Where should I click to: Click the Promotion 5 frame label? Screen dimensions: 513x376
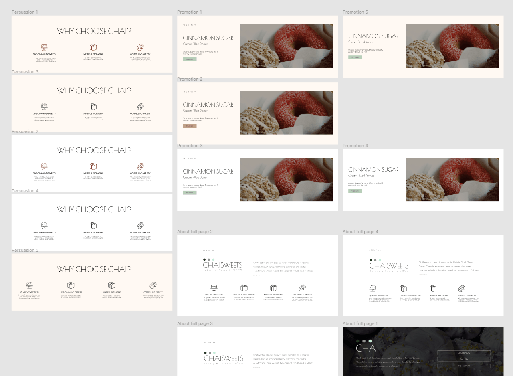pos(355,12)
